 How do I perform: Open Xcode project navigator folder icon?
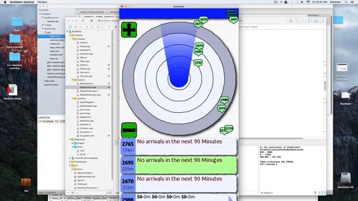click(x=70, y=27)
